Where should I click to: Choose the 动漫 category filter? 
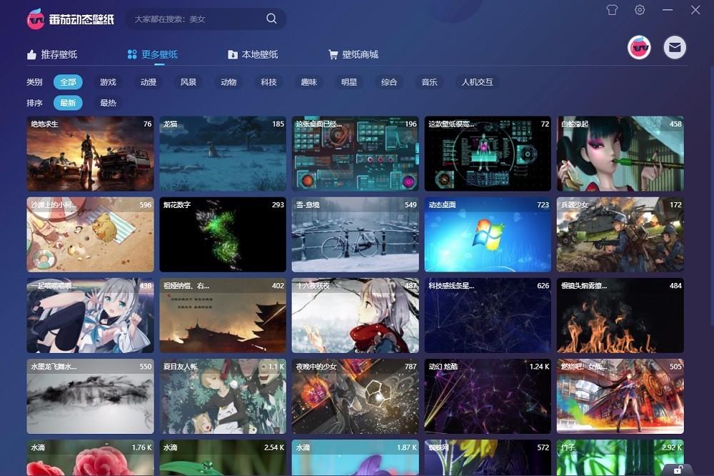(x=149, y=82)
